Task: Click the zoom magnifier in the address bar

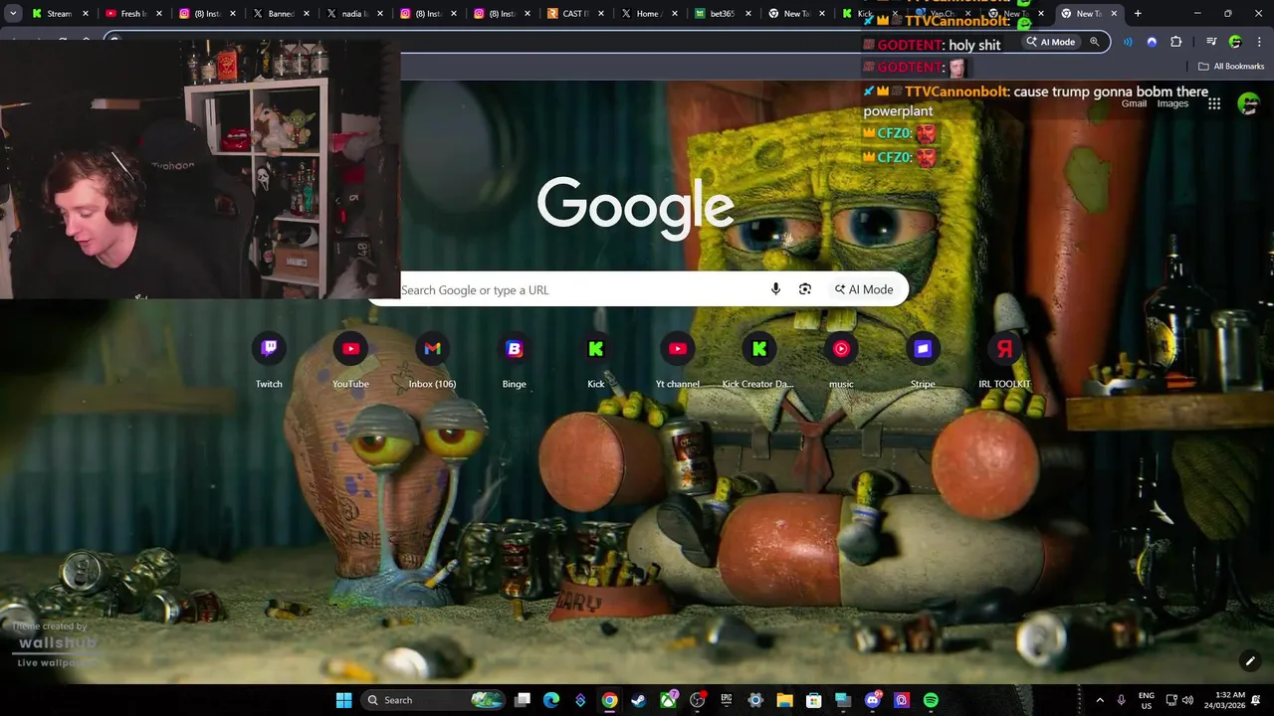Action: pos(1095,42)
